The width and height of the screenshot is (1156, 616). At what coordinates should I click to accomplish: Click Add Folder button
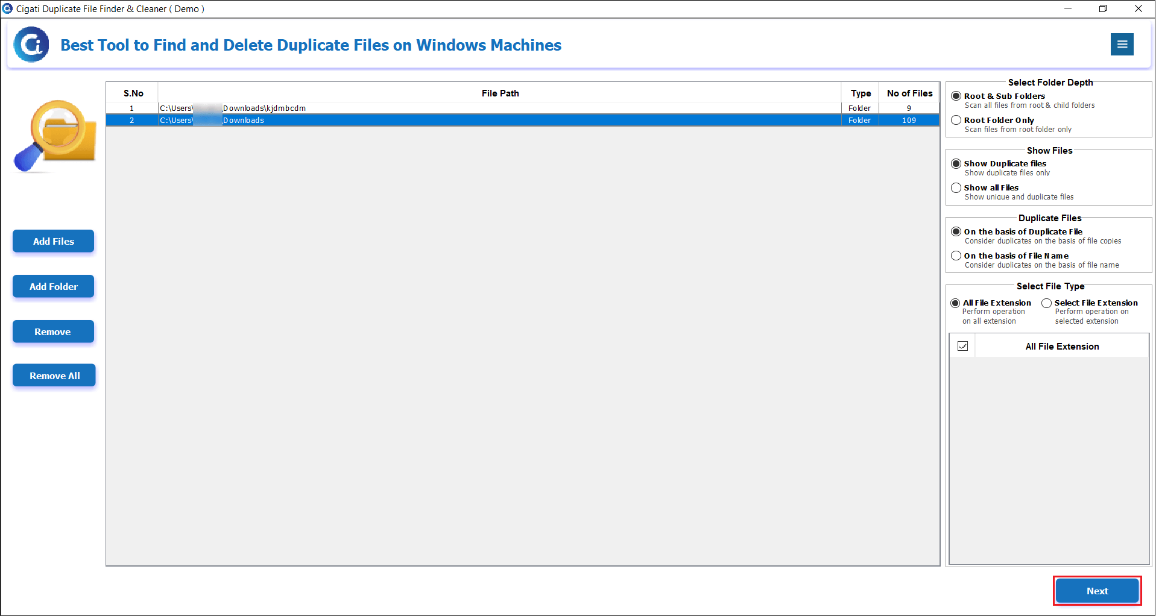click(x=54, y=286)
